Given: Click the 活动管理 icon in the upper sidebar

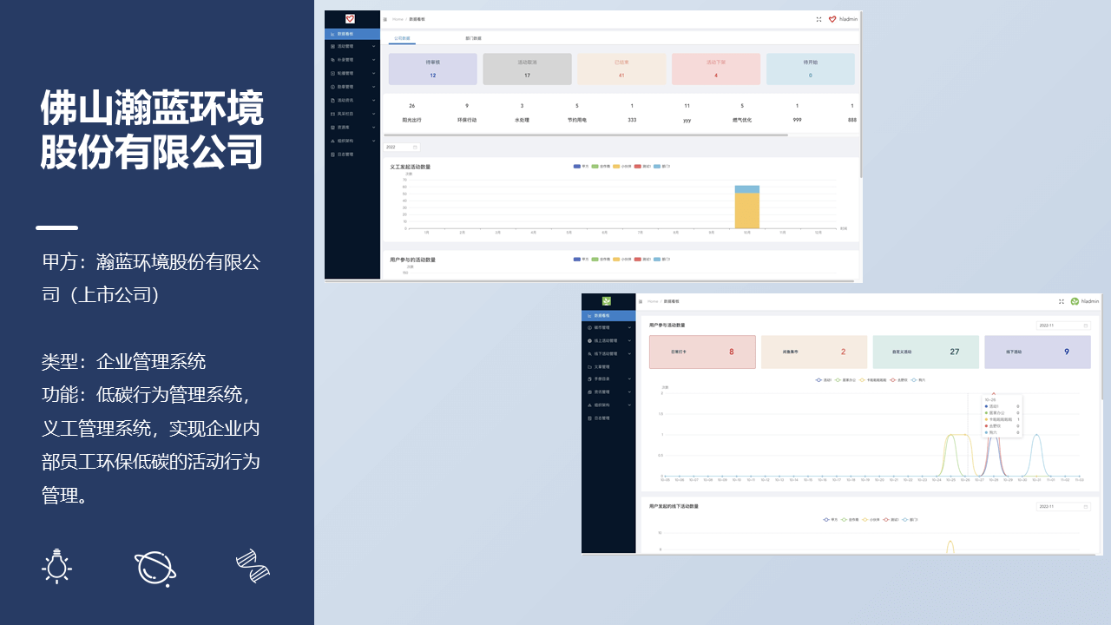Looking at the screenshot, I should [332, 46].
